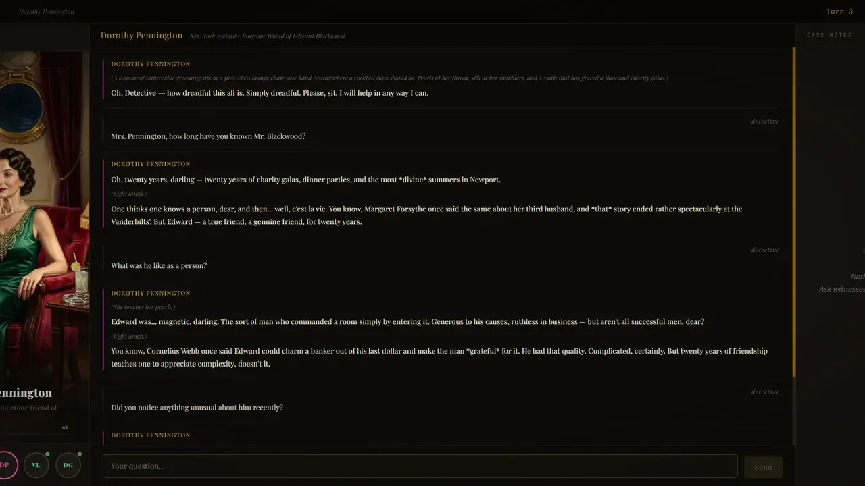Switch to the DG witness avatar
This screenshot has width=865, height=486.
click(x=68, y=465)
